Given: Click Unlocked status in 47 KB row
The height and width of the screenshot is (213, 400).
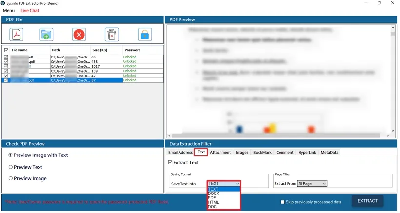Looking at the screenshot, I should click(x=130, y=76).
